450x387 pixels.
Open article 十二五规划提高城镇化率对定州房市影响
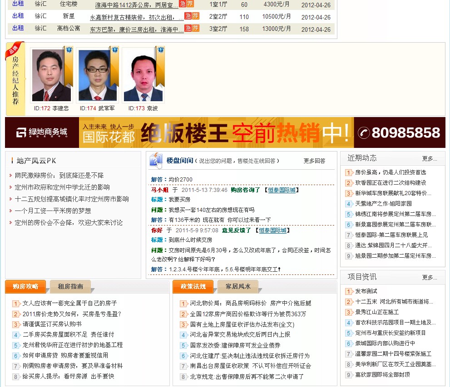point(72,199)
